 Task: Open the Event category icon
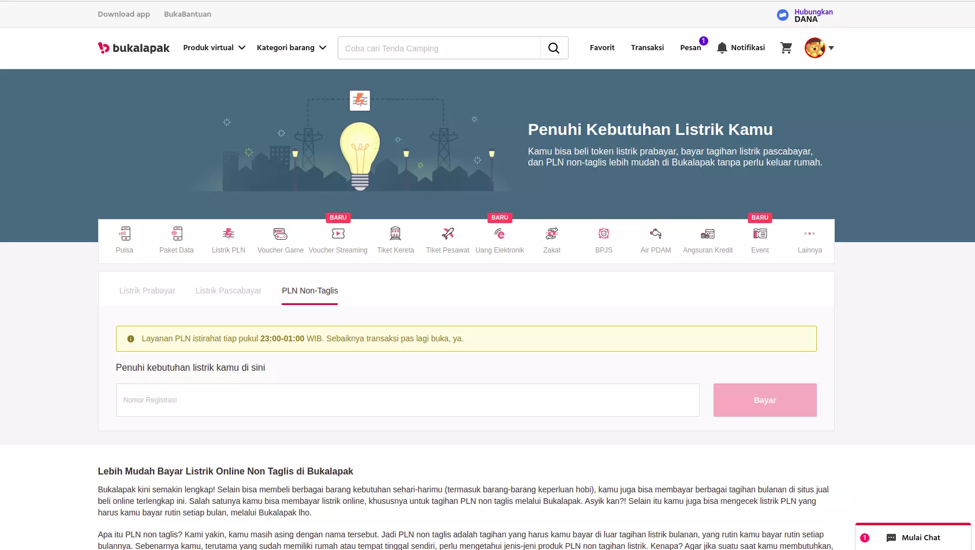760,233
